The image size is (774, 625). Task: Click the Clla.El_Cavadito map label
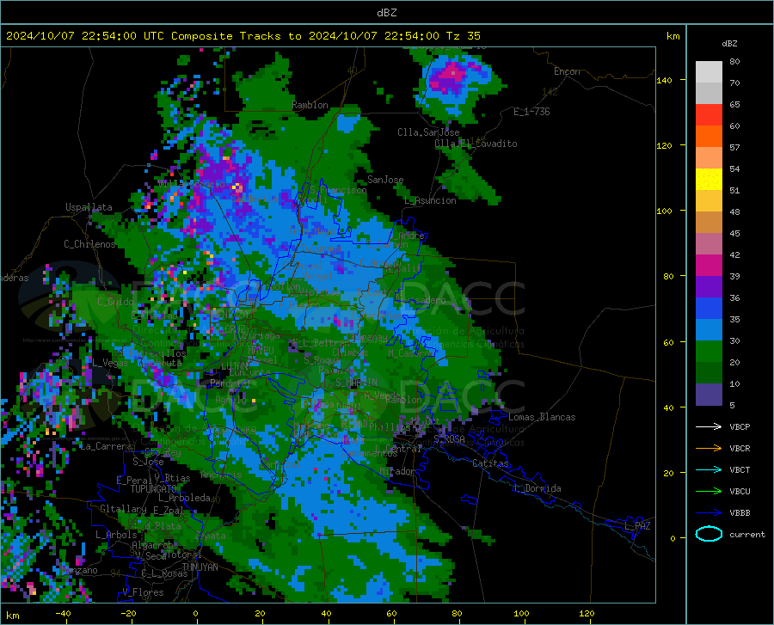click(476, 144)
